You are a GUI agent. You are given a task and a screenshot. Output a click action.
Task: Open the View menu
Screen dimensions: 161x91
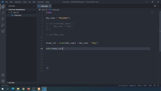[x=25, y=2]
